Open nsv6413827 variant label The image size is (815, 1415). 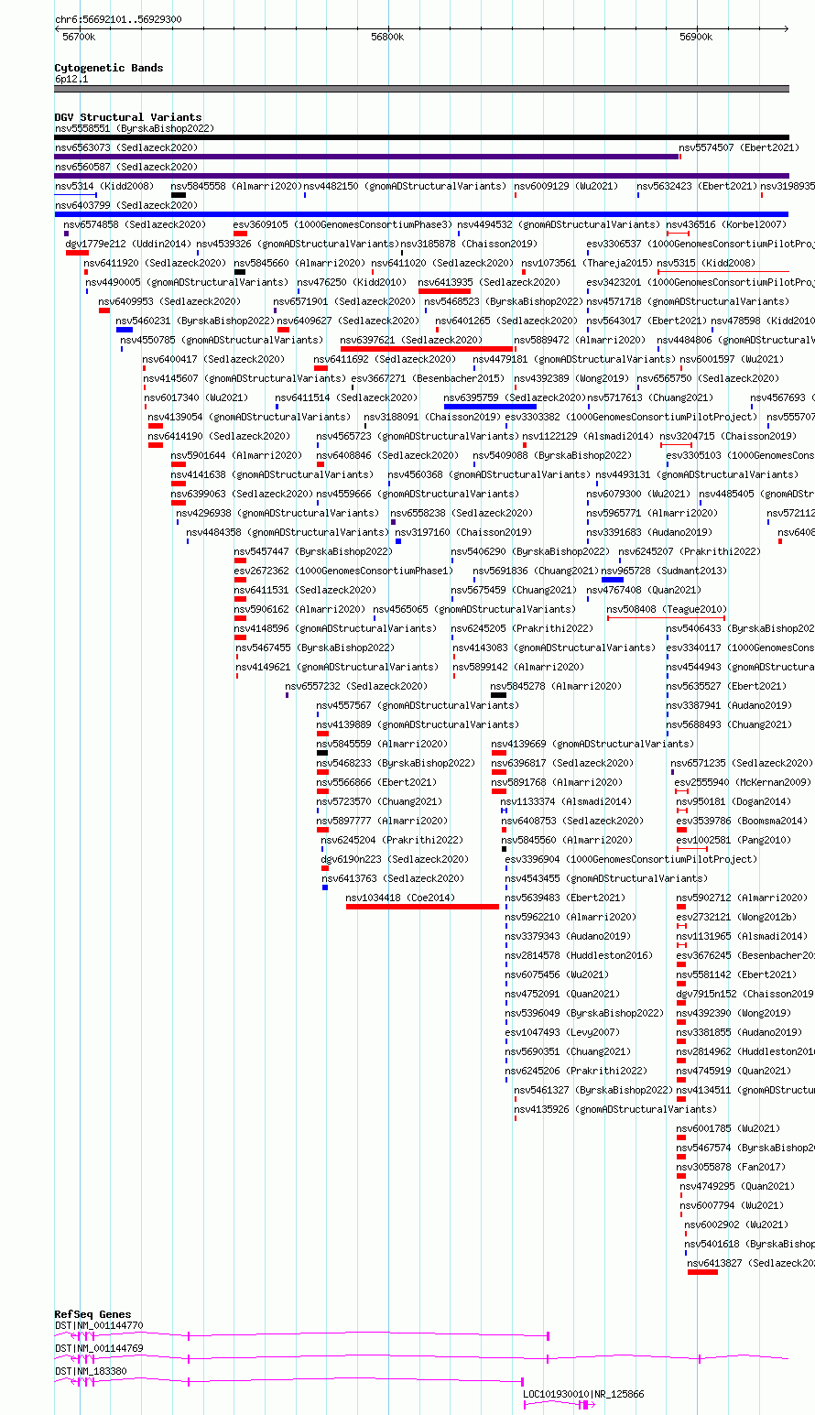751,1263
